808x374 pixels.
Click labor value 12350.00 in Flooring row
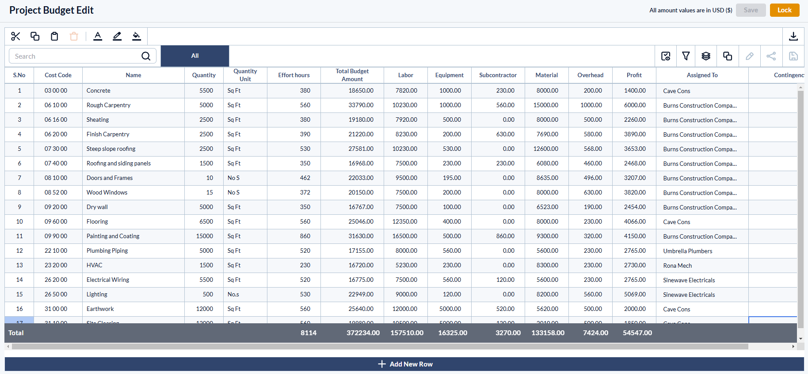point(405,221)
